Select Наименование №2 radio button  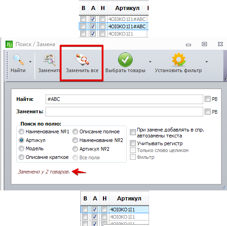click(75, 140)
